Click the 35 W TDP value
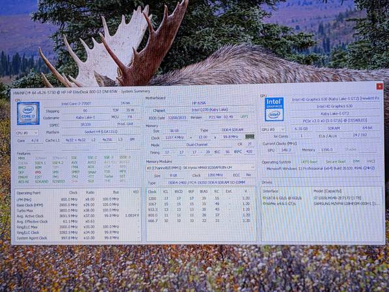The width and height of the screenshot is (389, 292). coord(129,110)
